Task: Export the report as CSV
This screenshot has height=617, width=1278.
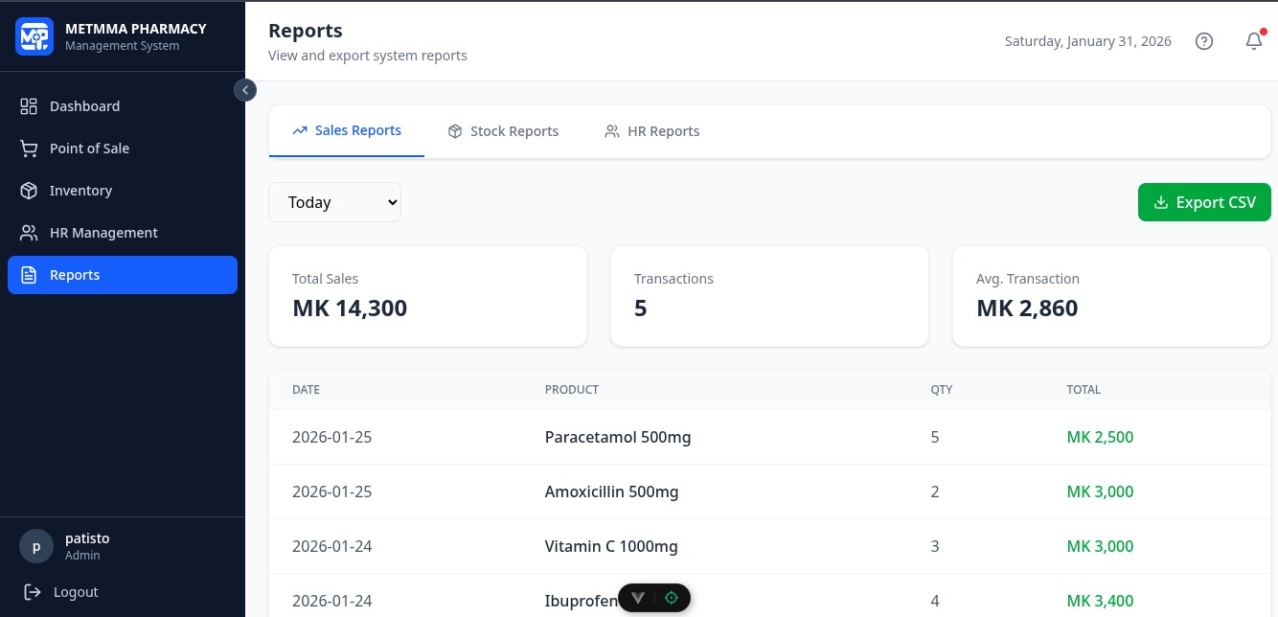Action: [1204, 202]
